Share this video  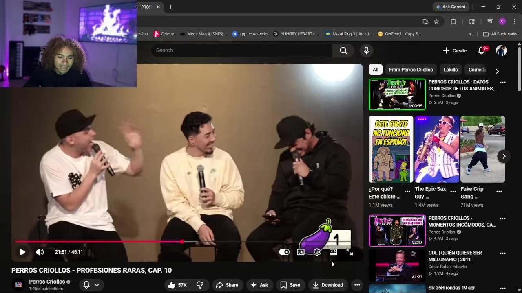click(x=227, y=285)
